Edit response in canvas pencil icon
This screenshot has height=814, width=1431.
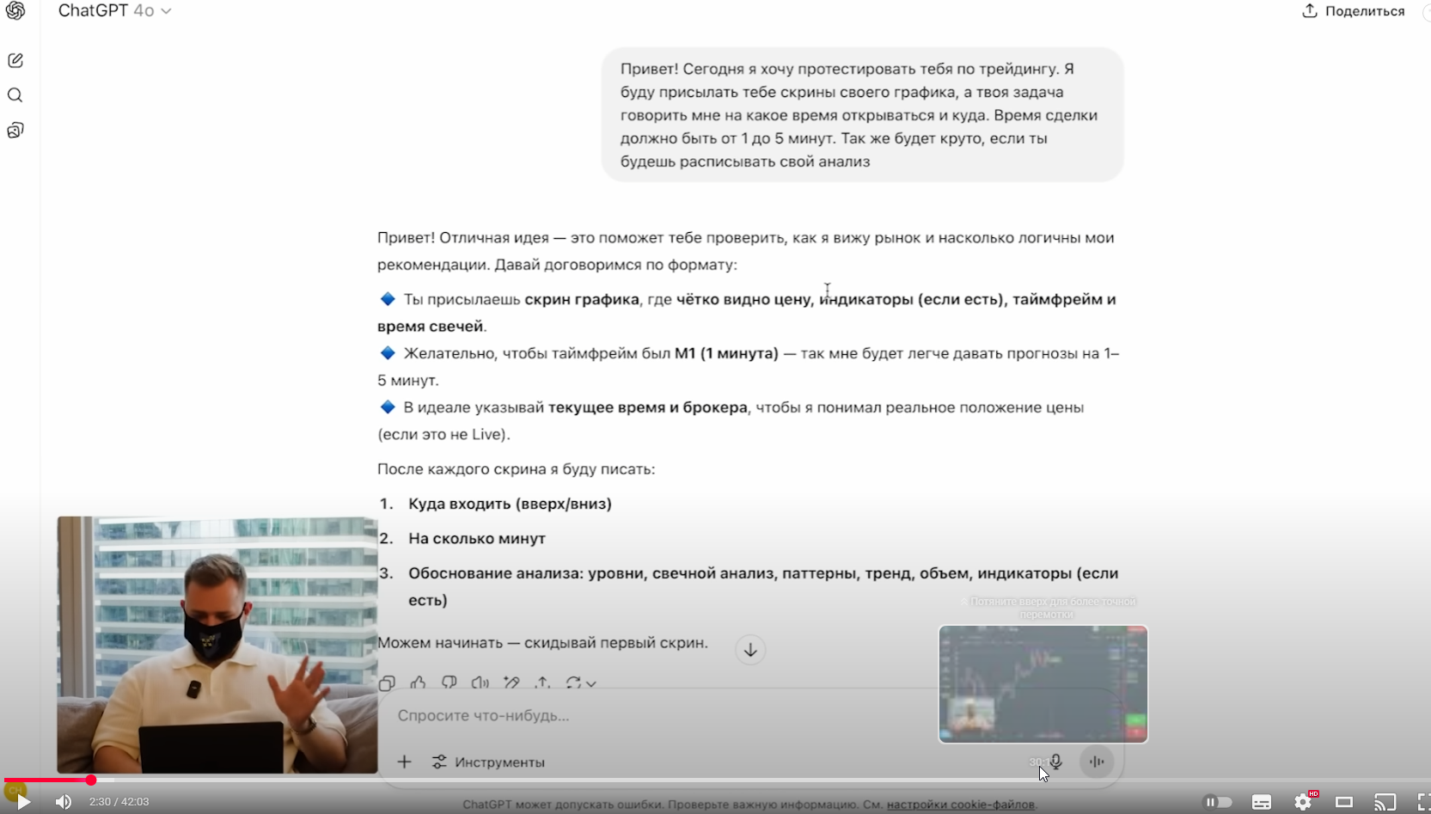pos(511,683)
